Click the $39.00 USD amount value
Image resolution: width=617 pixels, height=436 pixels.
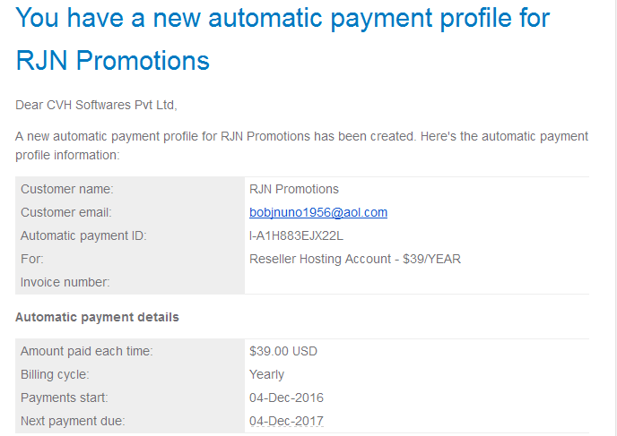(282, 351)
